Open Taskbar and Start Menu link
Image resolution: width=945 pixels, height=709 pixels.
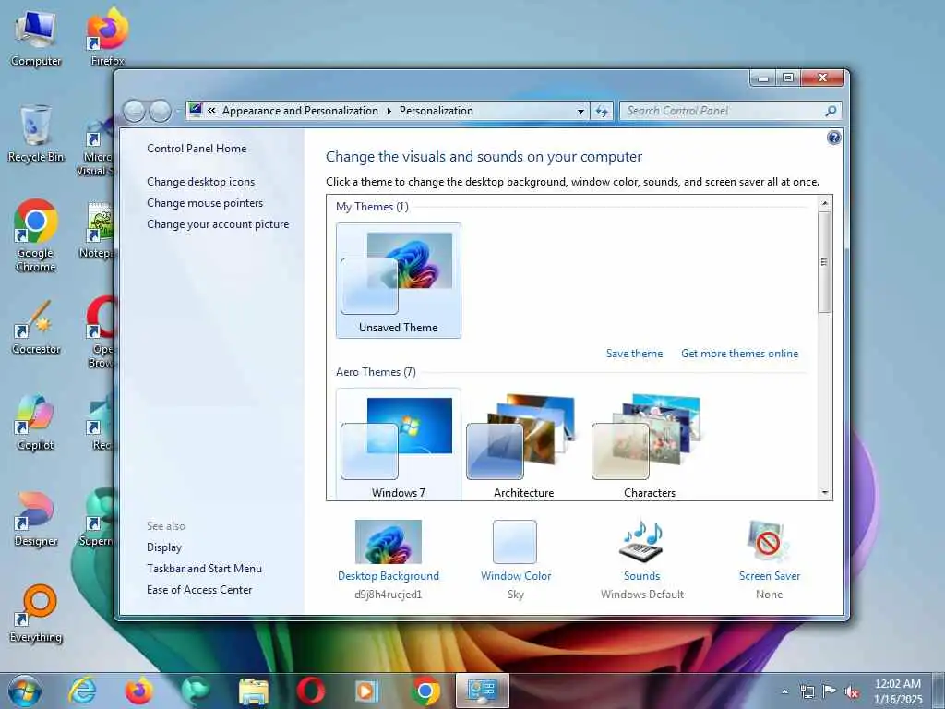click(x=204, y=569)
